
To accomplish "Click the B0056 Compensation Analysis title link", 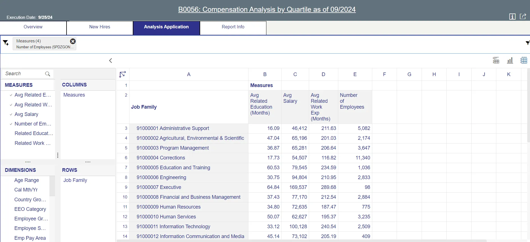I will pyautogui.click(x=267, y=10).
